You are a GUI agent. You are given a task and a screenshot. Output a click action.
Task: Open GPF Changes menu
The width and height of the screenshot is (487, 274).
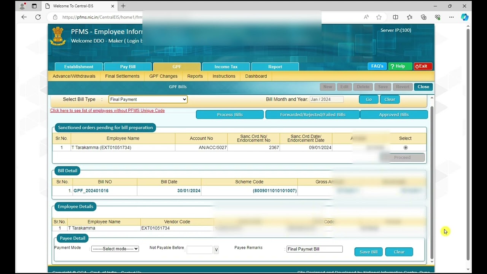pos(163,76)
